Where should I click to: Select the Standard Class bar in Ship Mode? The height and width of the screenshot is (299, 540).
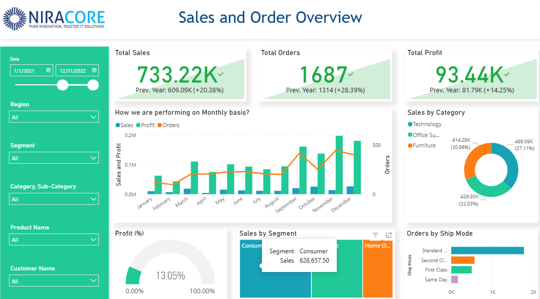[x=488, y=251]
